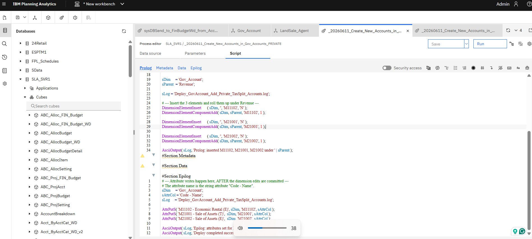Click the Aa case formatting icon
The image size is (532, 239).
tap(518, 68)
